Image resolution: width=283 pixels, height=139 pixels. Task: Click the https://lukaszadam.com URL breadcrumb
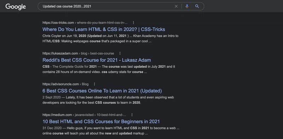point(78,53)
